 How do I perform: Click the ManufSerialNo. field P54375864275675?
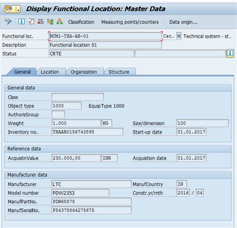point(91,210)
